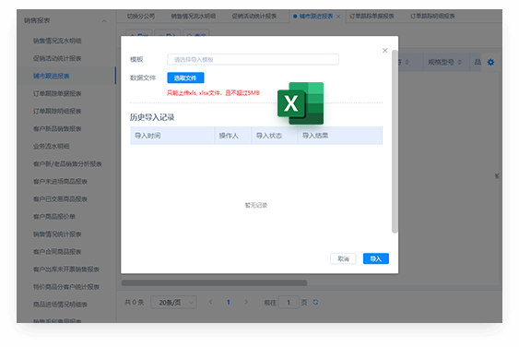Open 客户出库未开票销售报表 in the sidebar
The height and width of the screenshot is (347, 519).
[x=65, y=269]
